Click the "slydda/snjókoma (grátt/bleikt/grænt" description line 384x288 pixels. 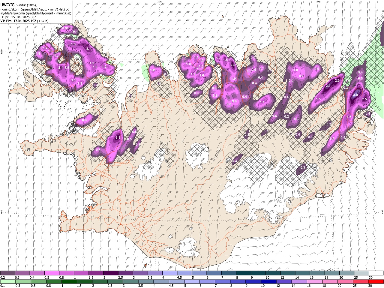coord(36,13)
